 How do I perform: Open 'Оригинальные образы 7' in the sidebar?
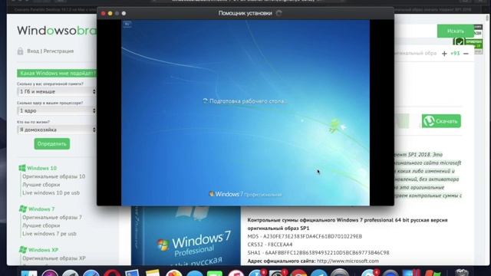pyautogui.click(x=52, y=217)
